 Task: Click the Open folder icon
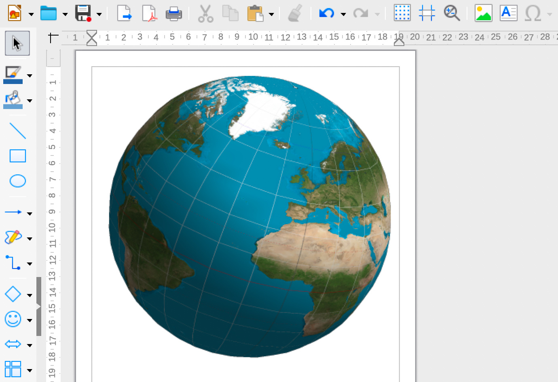click(49, 13)
